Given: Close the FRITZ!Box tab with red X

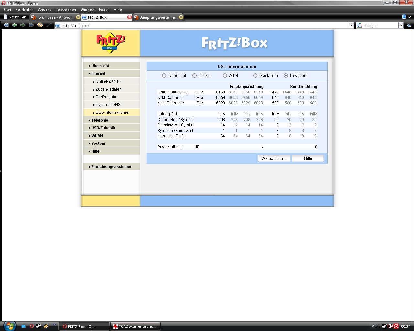Looking at the screenshot, I should 130,17.
